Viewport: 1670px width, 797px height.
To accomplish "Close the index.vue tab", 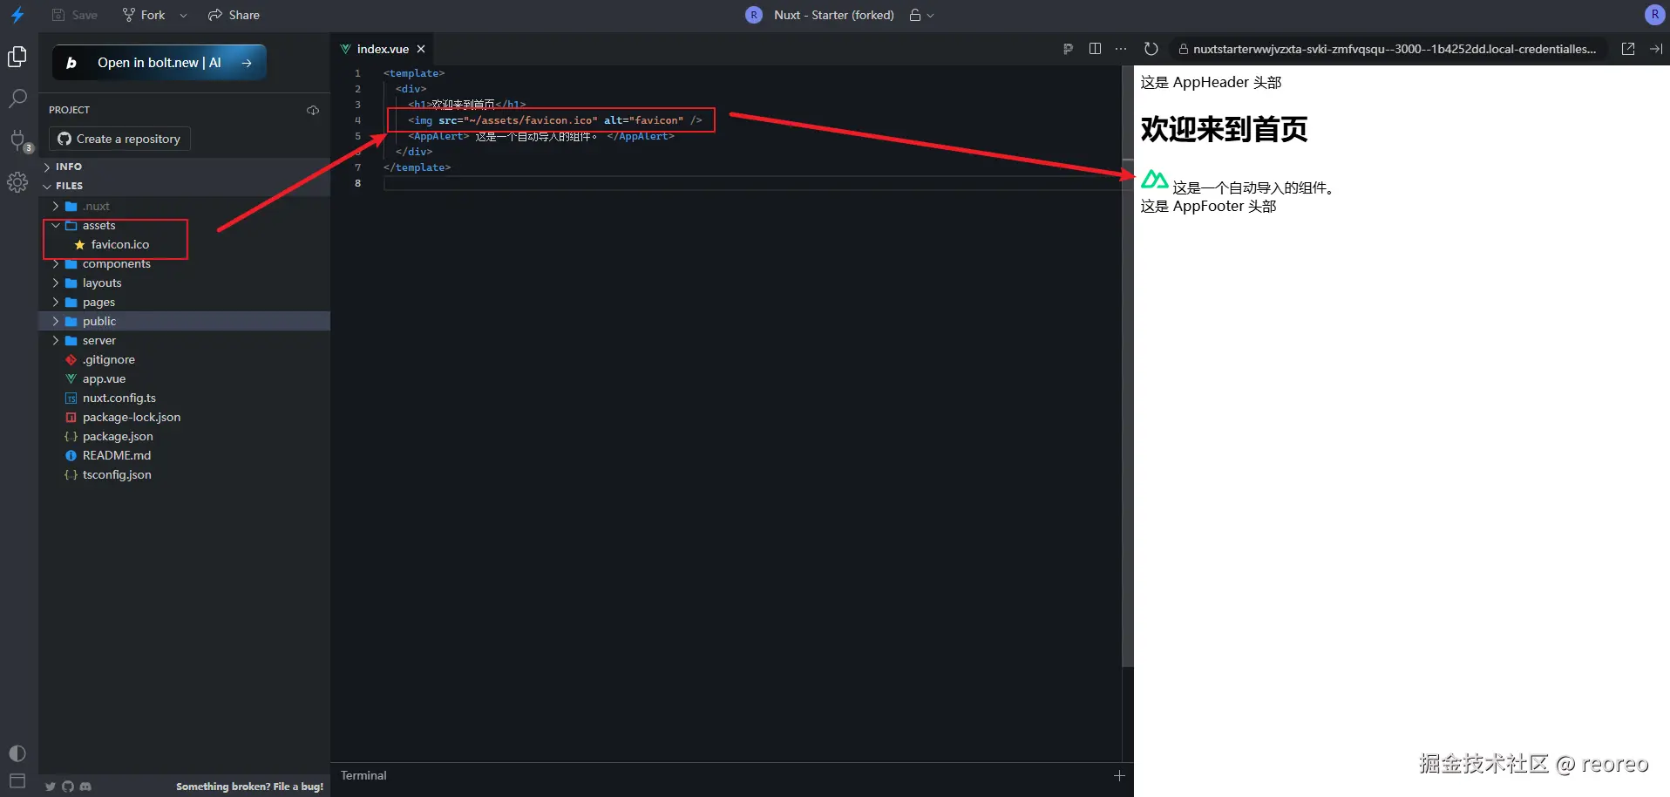I will (421, 49).
